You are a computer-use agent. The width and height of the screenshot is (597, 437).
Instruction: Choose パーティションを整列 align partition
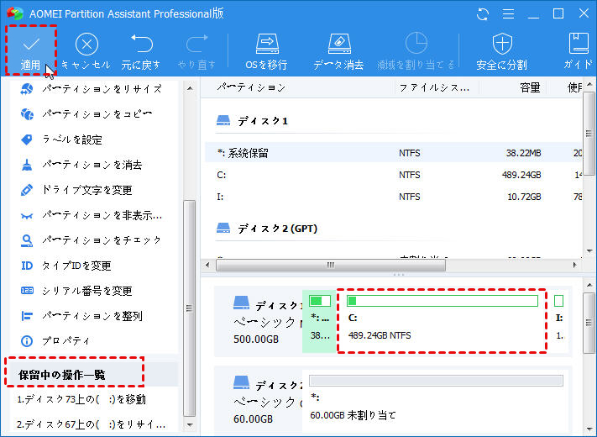(81, 316)
